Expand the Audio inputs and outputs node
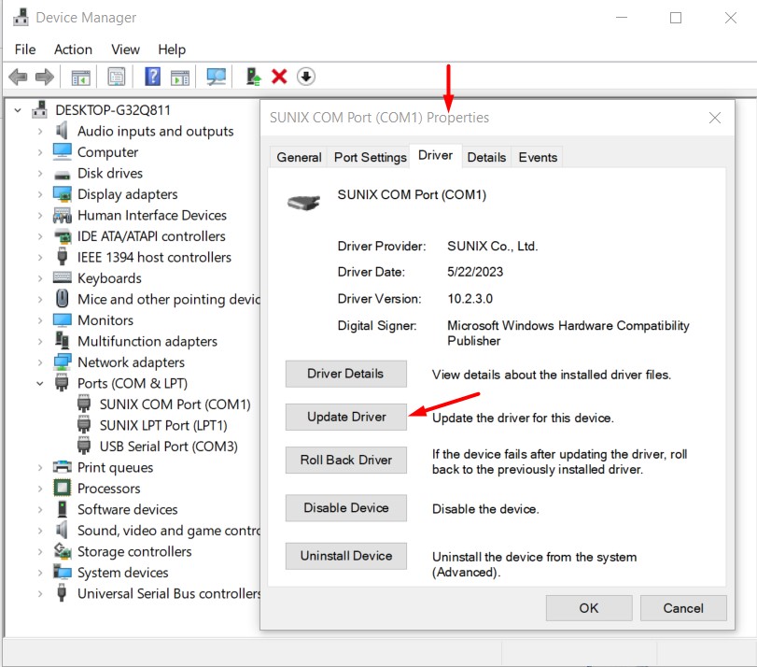The width and height of the screenshot is (757, 667). [x=40, y=131]
